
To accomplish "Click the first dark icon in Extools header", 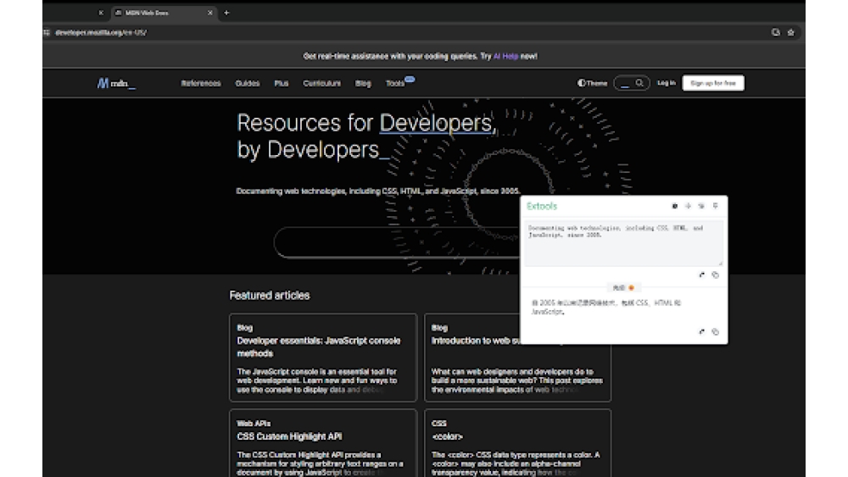I will (674, 206).
